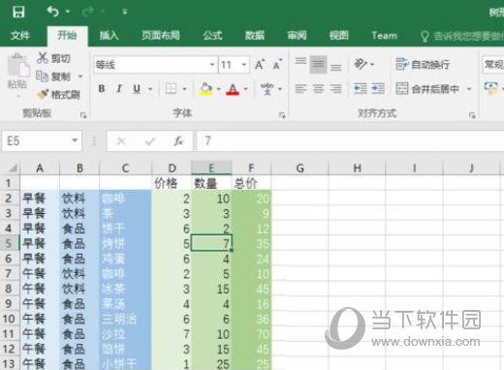This screenshot has height=370, width=504.
Task: Click the Align Right icon
Action: tap(336, 88)
